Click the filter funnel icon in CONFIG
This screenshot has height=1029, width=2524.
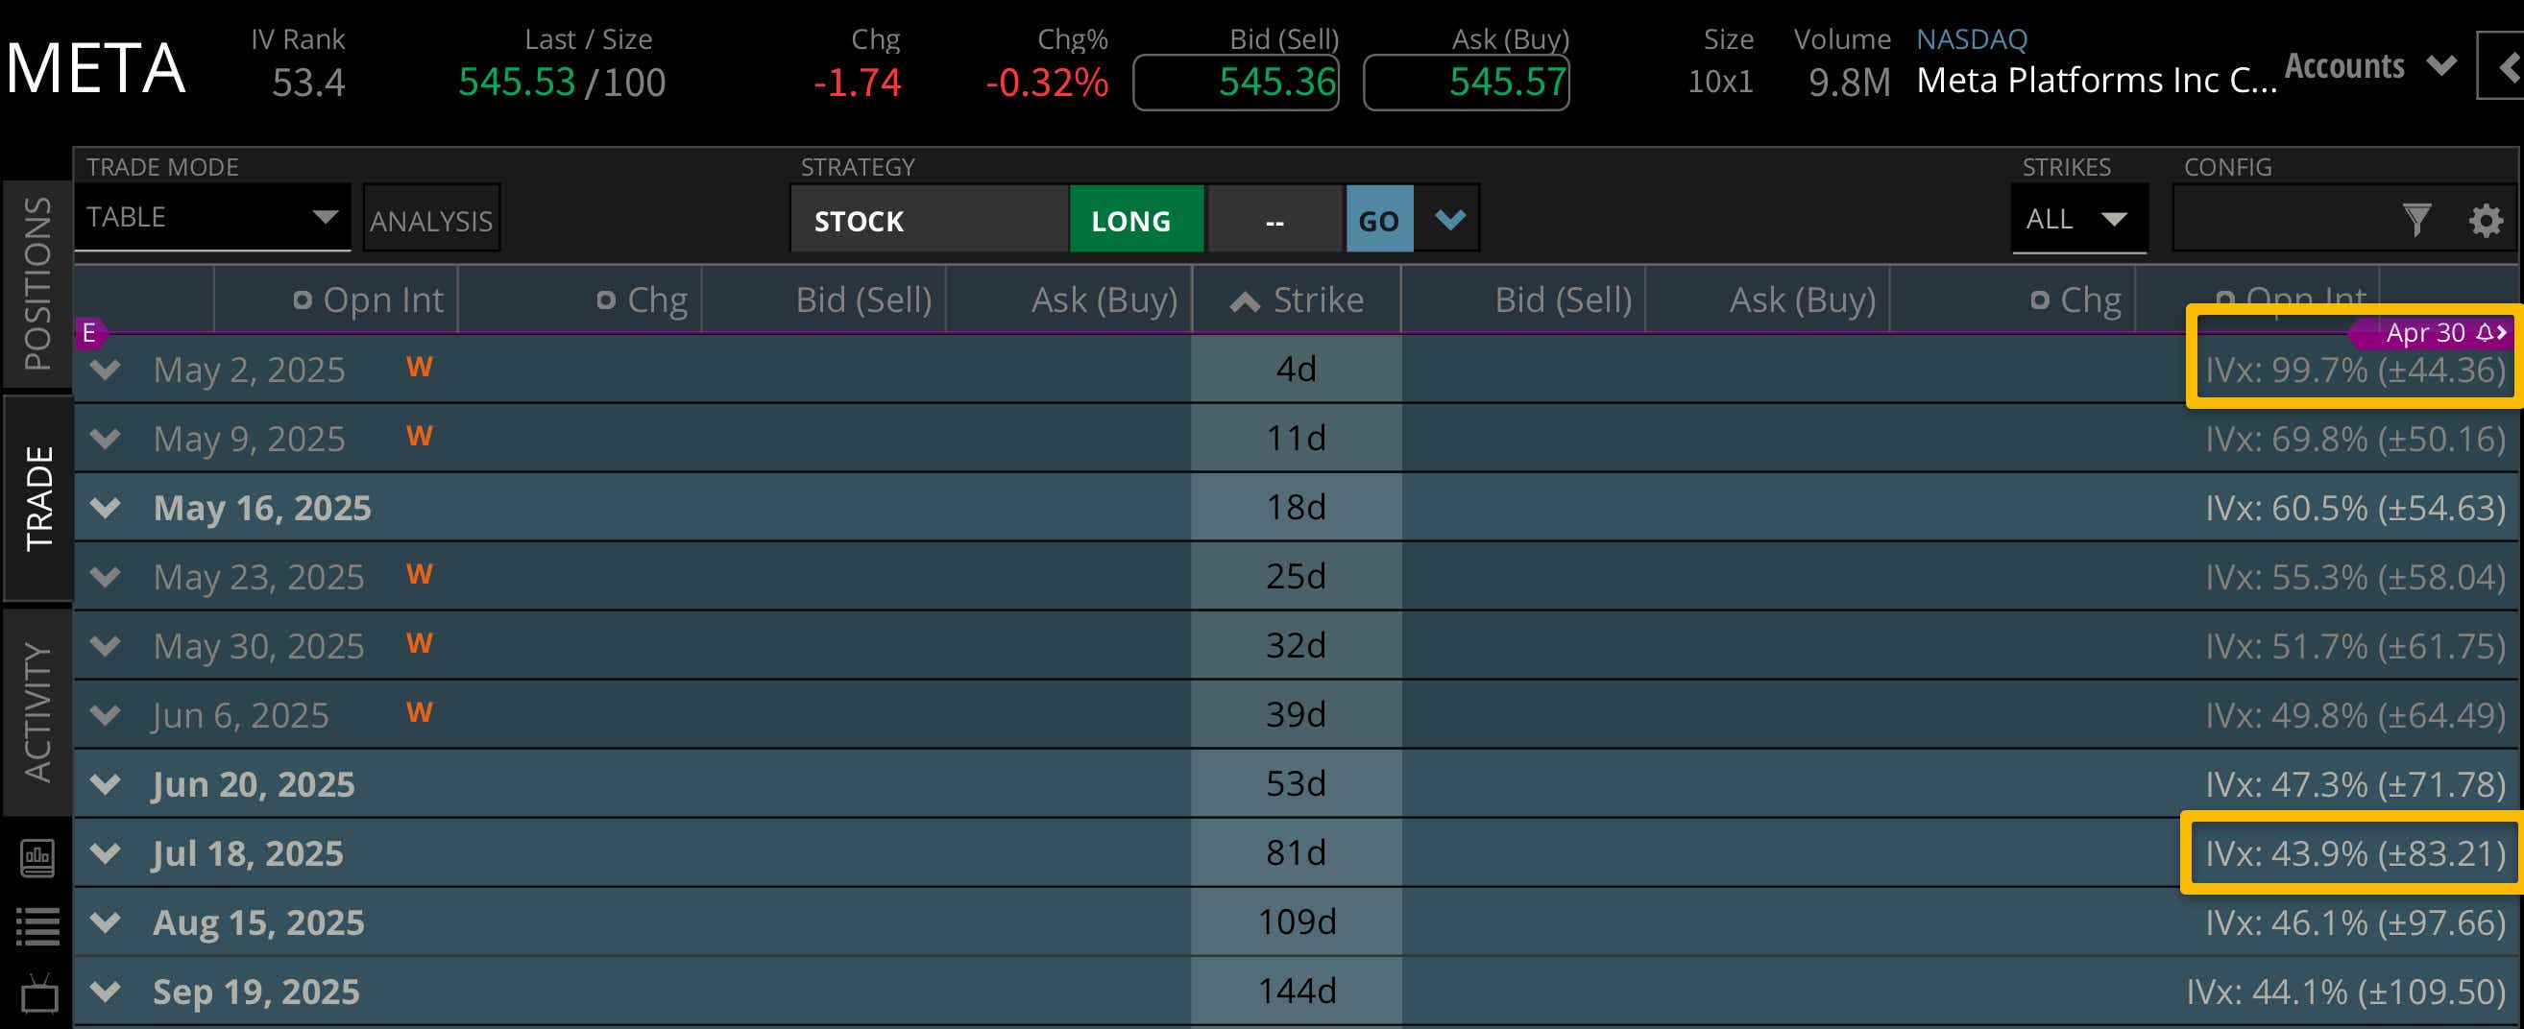click(2416, 219)
